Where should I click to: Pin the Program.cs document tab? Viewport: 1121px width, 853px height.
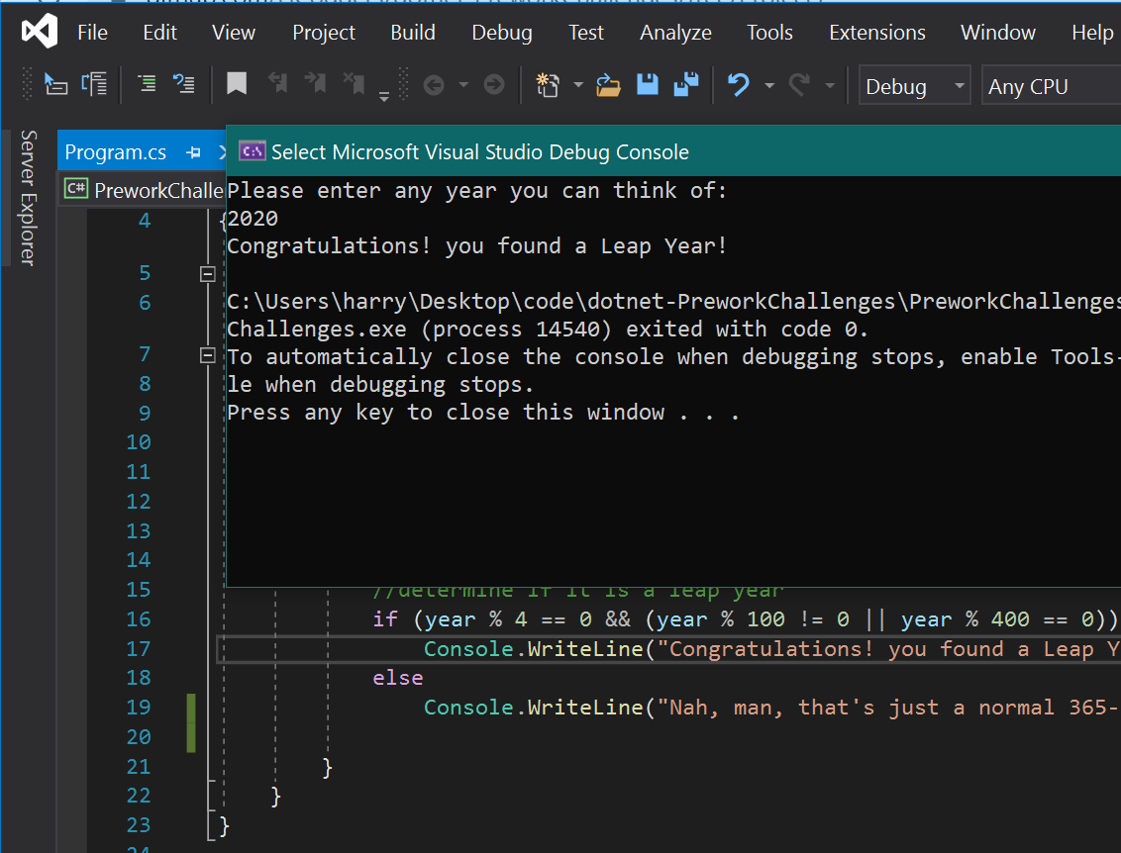(x=194, y=152)
